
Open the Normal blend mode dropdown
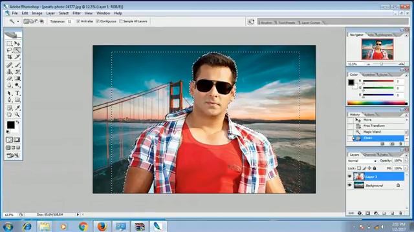(362, 160)
